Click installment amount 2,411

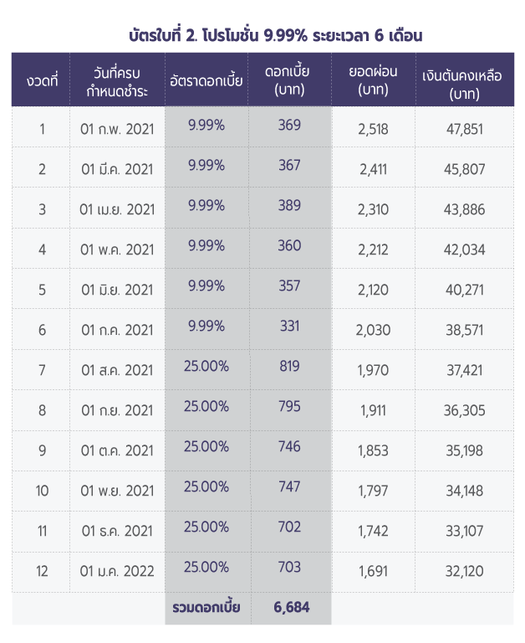[373, 169]
